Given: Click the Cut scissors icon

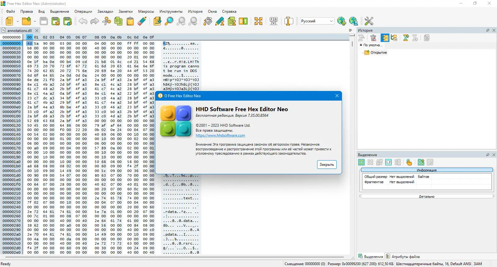Looking at the screenshot, I should click(107, 21).
